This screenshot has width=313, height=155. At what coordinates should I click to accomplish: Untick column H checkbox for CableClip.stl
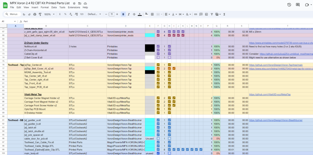click(170, 54)
